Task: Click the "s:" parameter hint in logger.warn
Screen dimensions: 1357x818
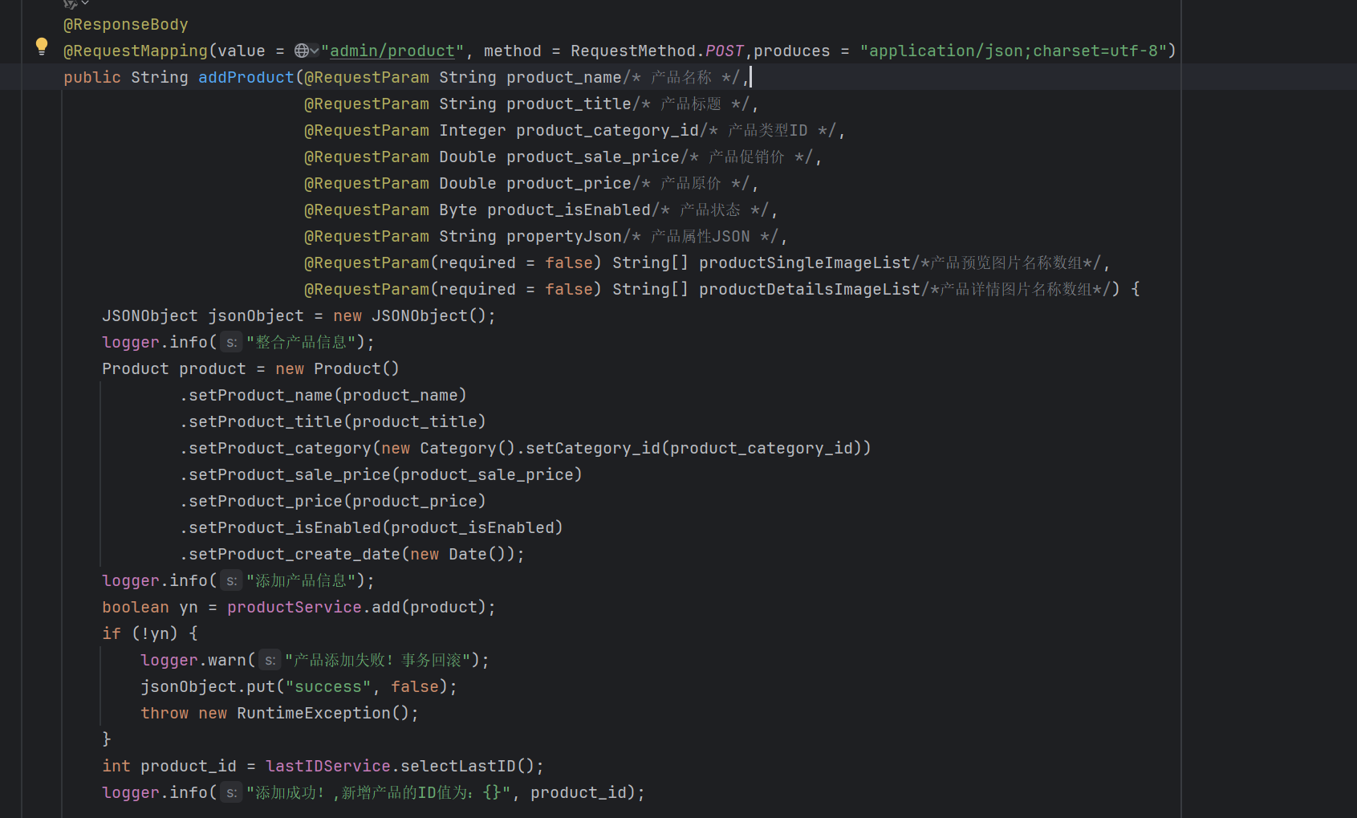Action: [x=270, y=661]
